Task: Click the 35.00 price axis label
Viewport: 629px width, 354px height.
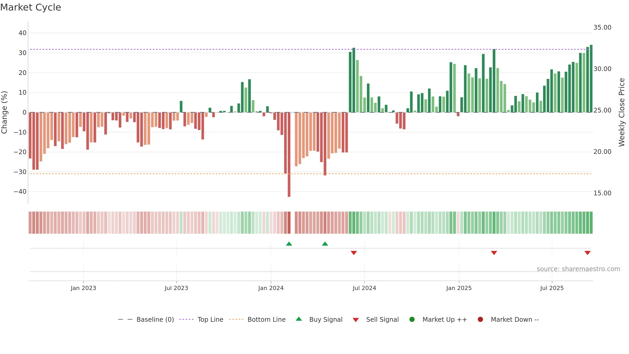Action: tap(602, 28)
